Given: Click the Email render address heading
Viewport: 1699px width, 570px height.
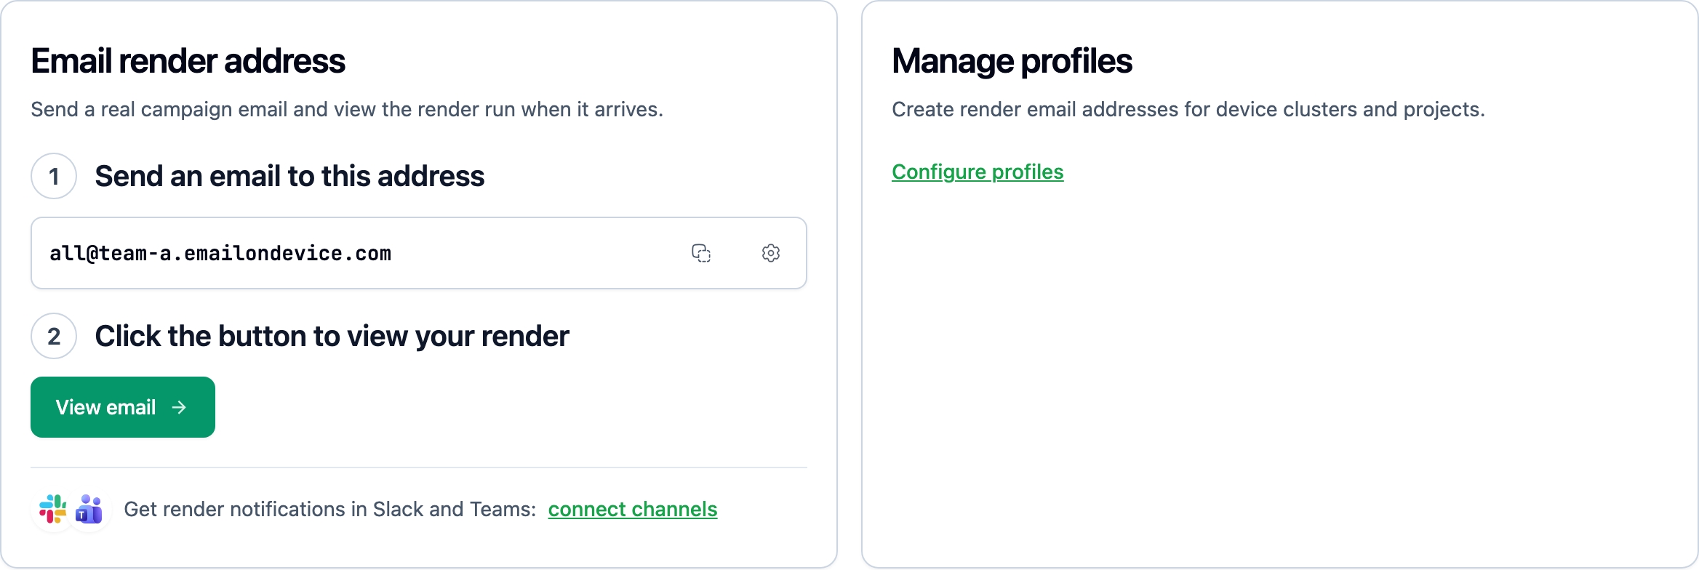Looking at the screenshot, I should [188, 61].
